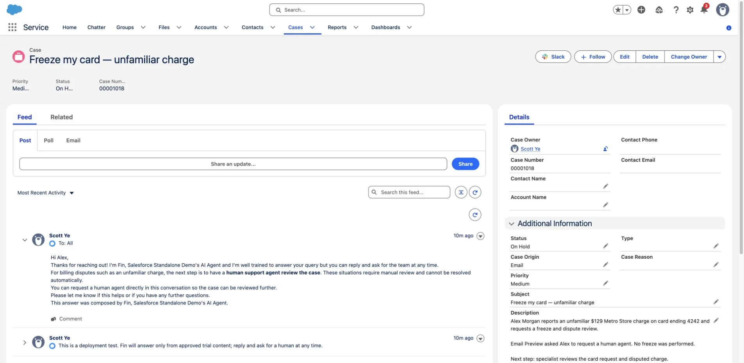The image size is (744, 363).
Task: Open Favorites star icon
Action: (x=618, y=10)
